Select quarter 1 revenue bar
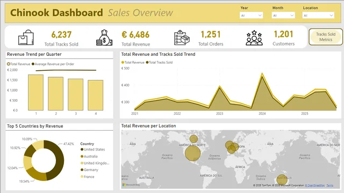The width and height of the screenshot is (344, 193). 36,92
